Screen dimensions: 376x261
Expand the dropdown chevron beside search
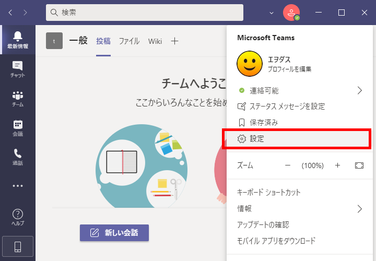coord(272,13)
